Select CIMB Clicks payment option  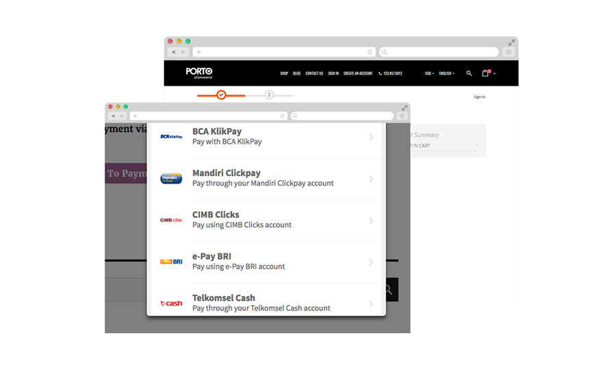point(266,221)
